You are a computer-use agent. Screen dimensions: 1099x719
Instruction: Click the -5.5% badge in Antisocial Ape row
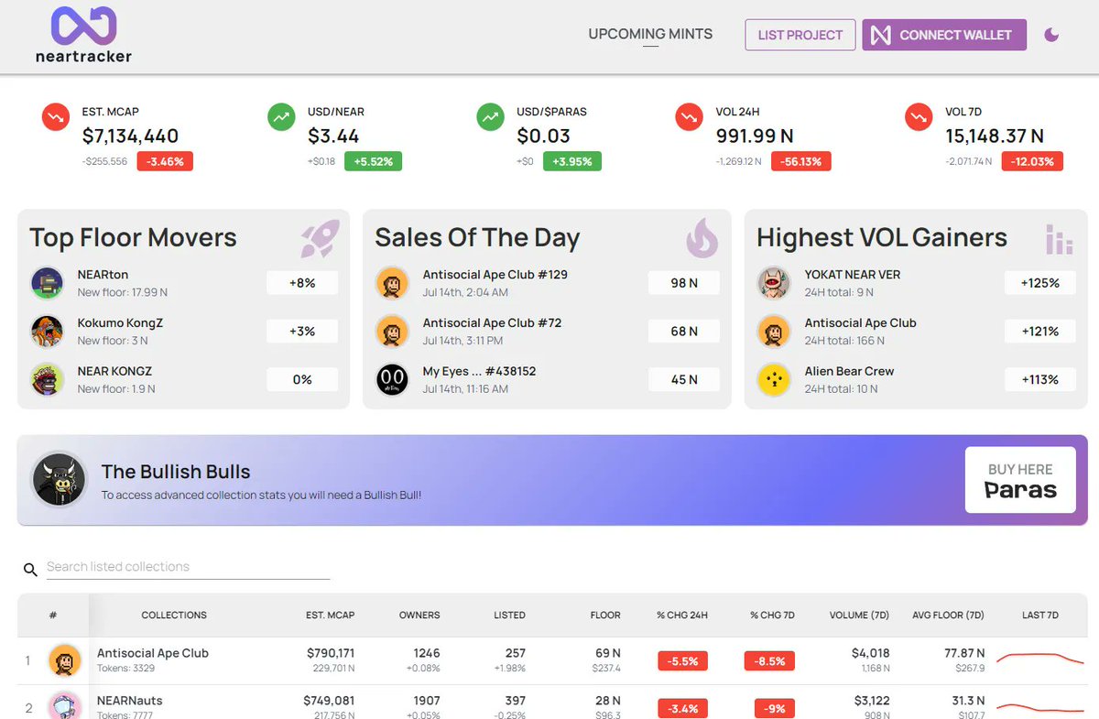click(x=682, y=660)
